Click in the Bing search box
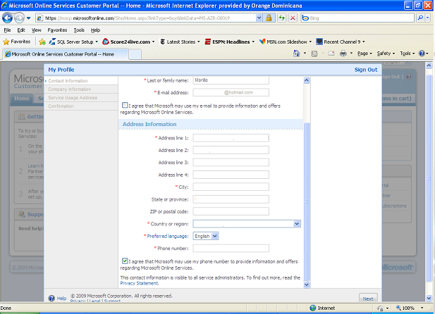The width and height of the screenshot is (435, 314). pyautogui.click(x=357, y=18)
